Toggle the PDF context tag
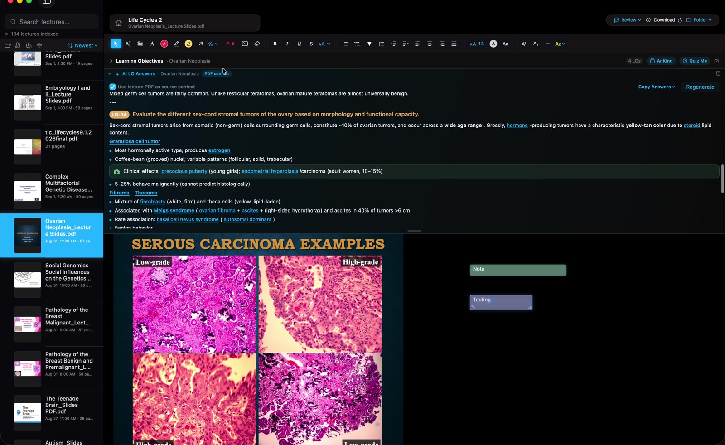The image size is (725, 445). [x=217, y=74]
